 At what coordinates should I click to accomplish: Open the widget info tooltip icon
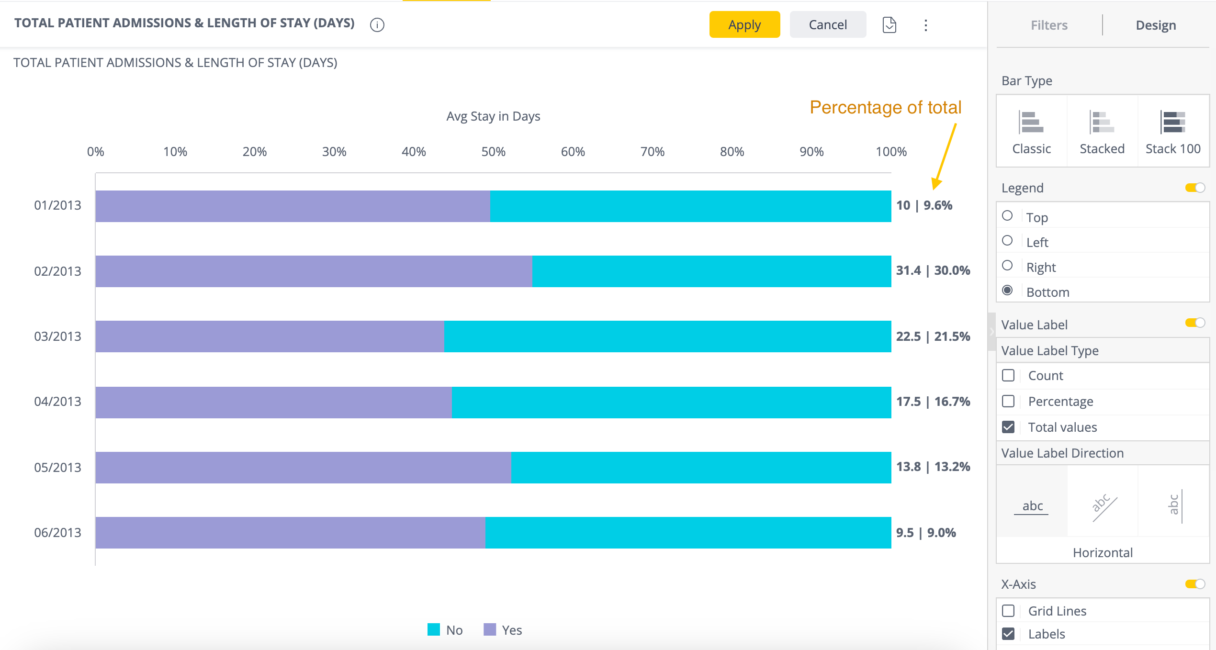[377, 25]
